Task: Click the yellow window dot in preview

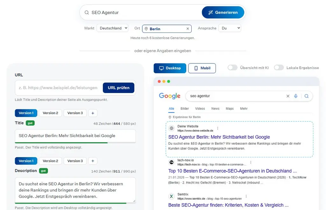Action: pyautogui.click(x=164, y=81)
